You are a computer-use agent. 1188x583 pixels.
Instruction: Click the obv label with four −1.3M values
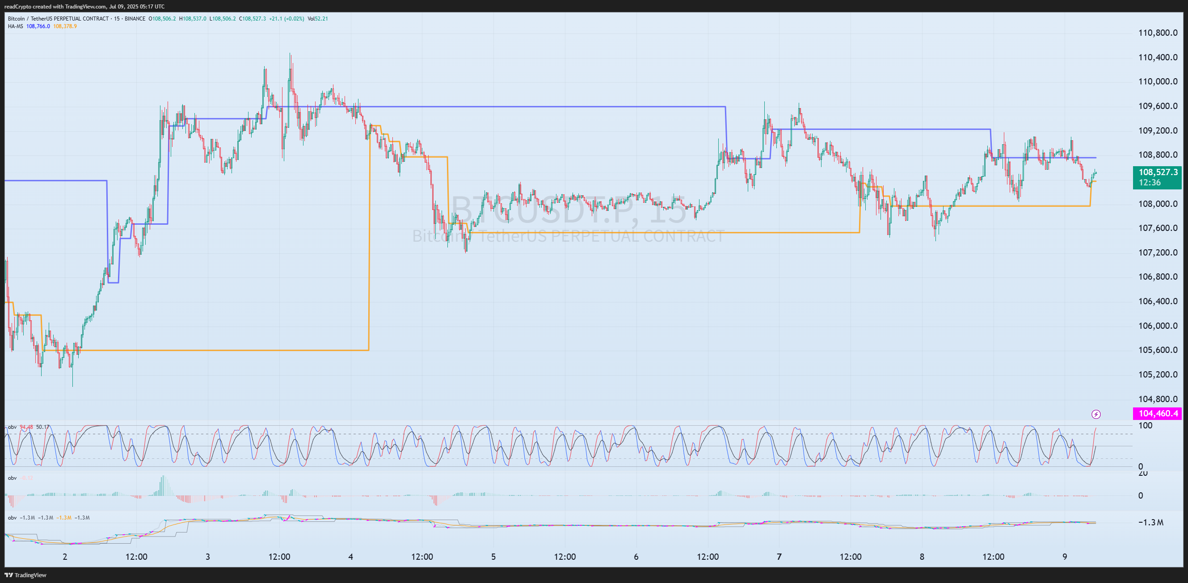[x=48, y=518]
